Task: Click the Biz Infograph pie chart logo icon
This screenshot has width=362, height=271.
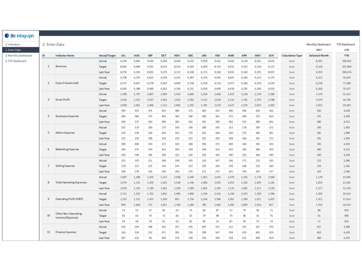Action: pos(8,35)
